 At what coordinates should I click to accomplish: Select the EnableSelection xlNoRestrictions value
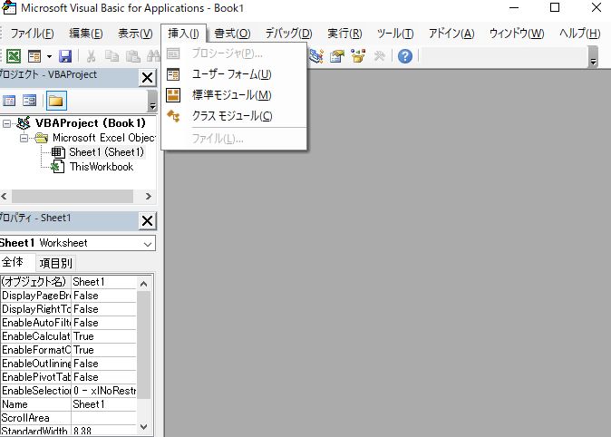[x=103, y=391]
